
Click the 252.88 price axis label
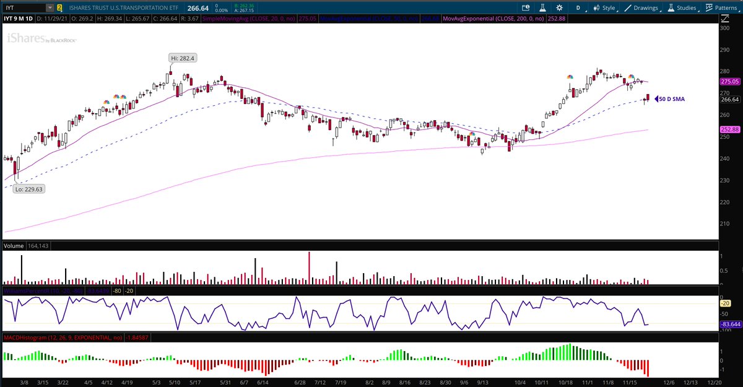(x=731, y=129)
